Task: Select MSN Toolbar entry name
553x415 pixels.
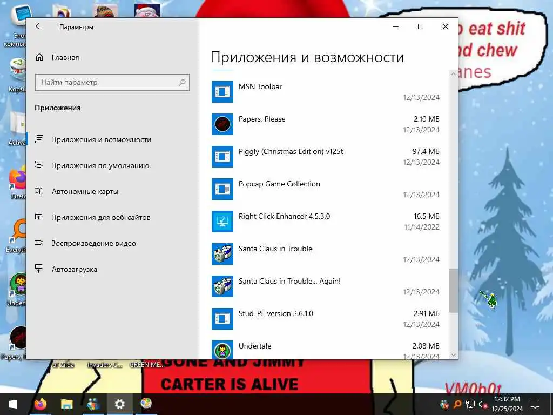Action: (260, 86)
